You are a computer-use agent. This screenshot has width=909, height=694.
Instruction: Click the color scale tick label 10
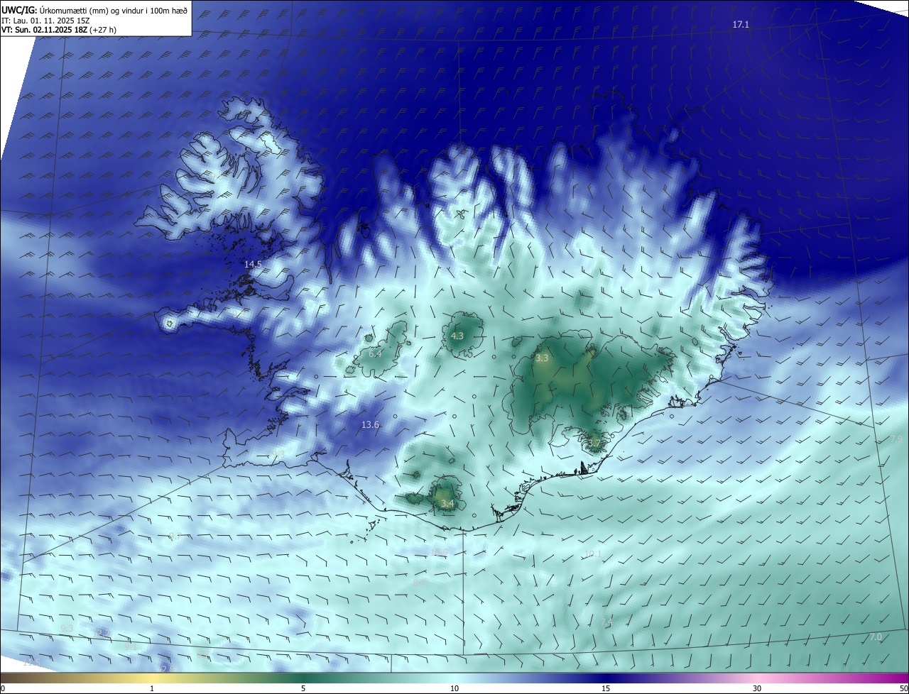(454, 688)
